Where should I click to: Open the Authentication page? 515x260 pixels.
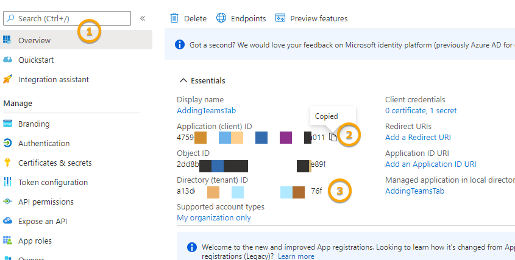pyautogui.click(x=44, y=143)
